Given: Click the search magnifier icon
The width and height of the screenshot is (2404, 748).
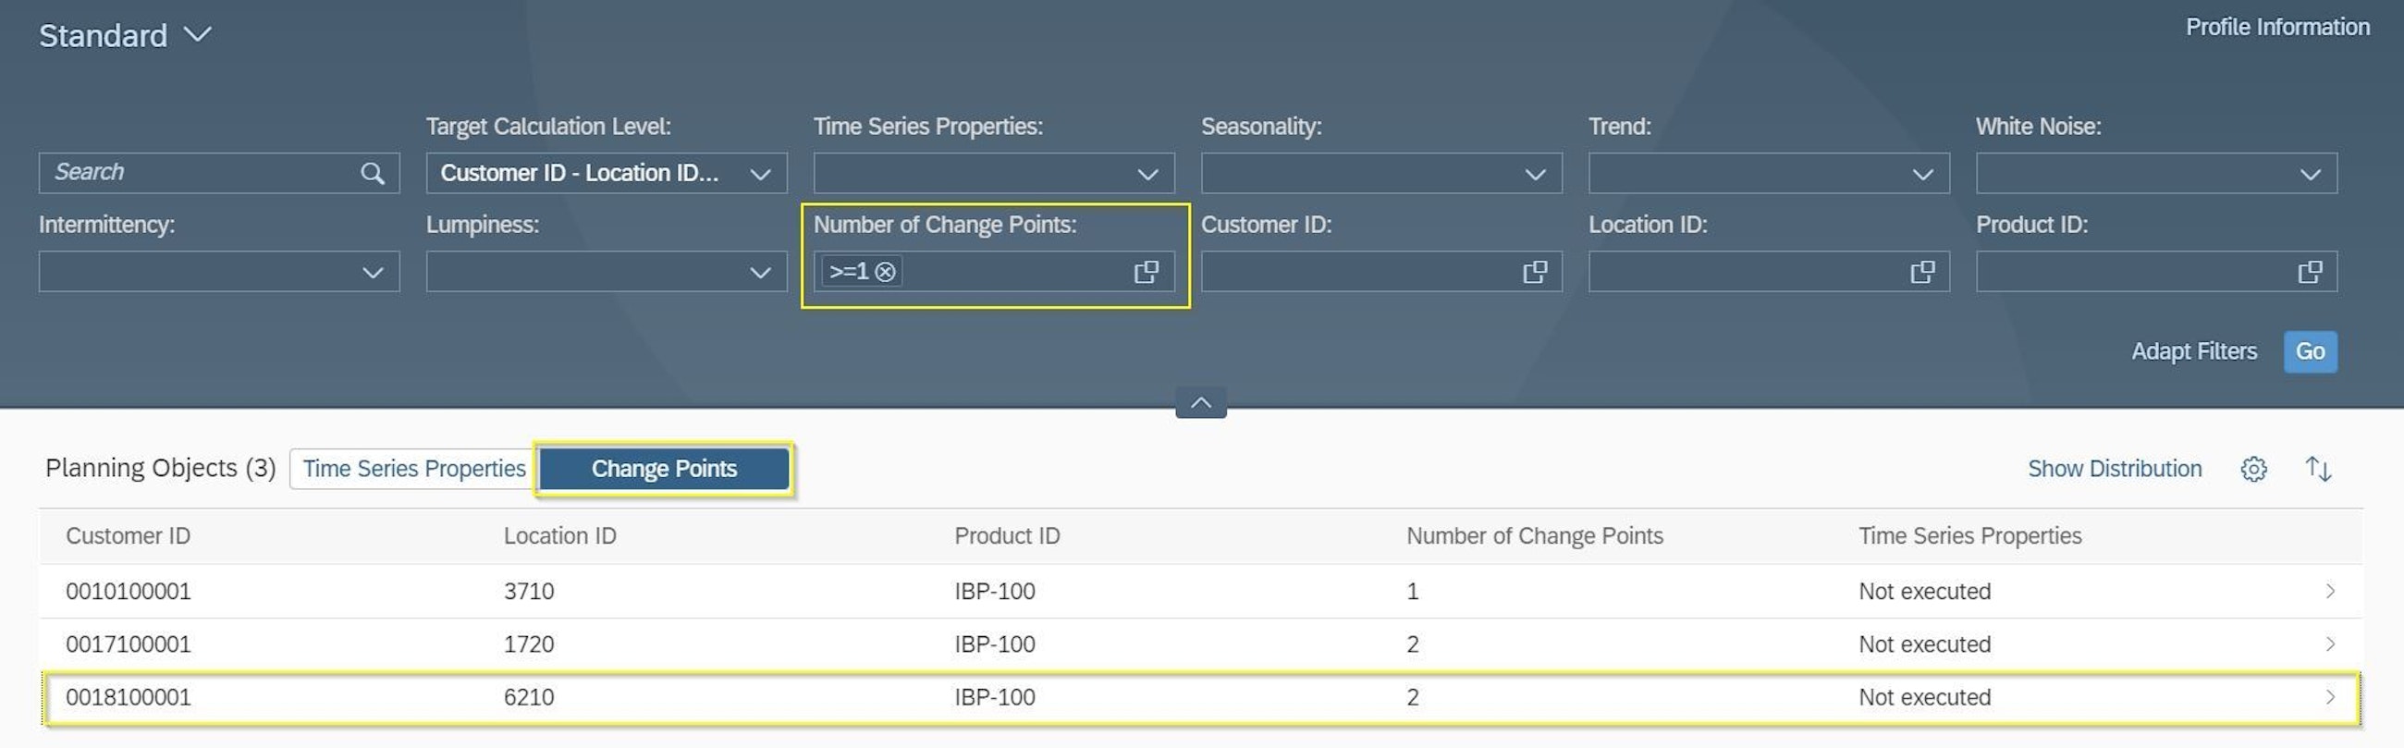Looking at the screenshot, I should 373,174.
